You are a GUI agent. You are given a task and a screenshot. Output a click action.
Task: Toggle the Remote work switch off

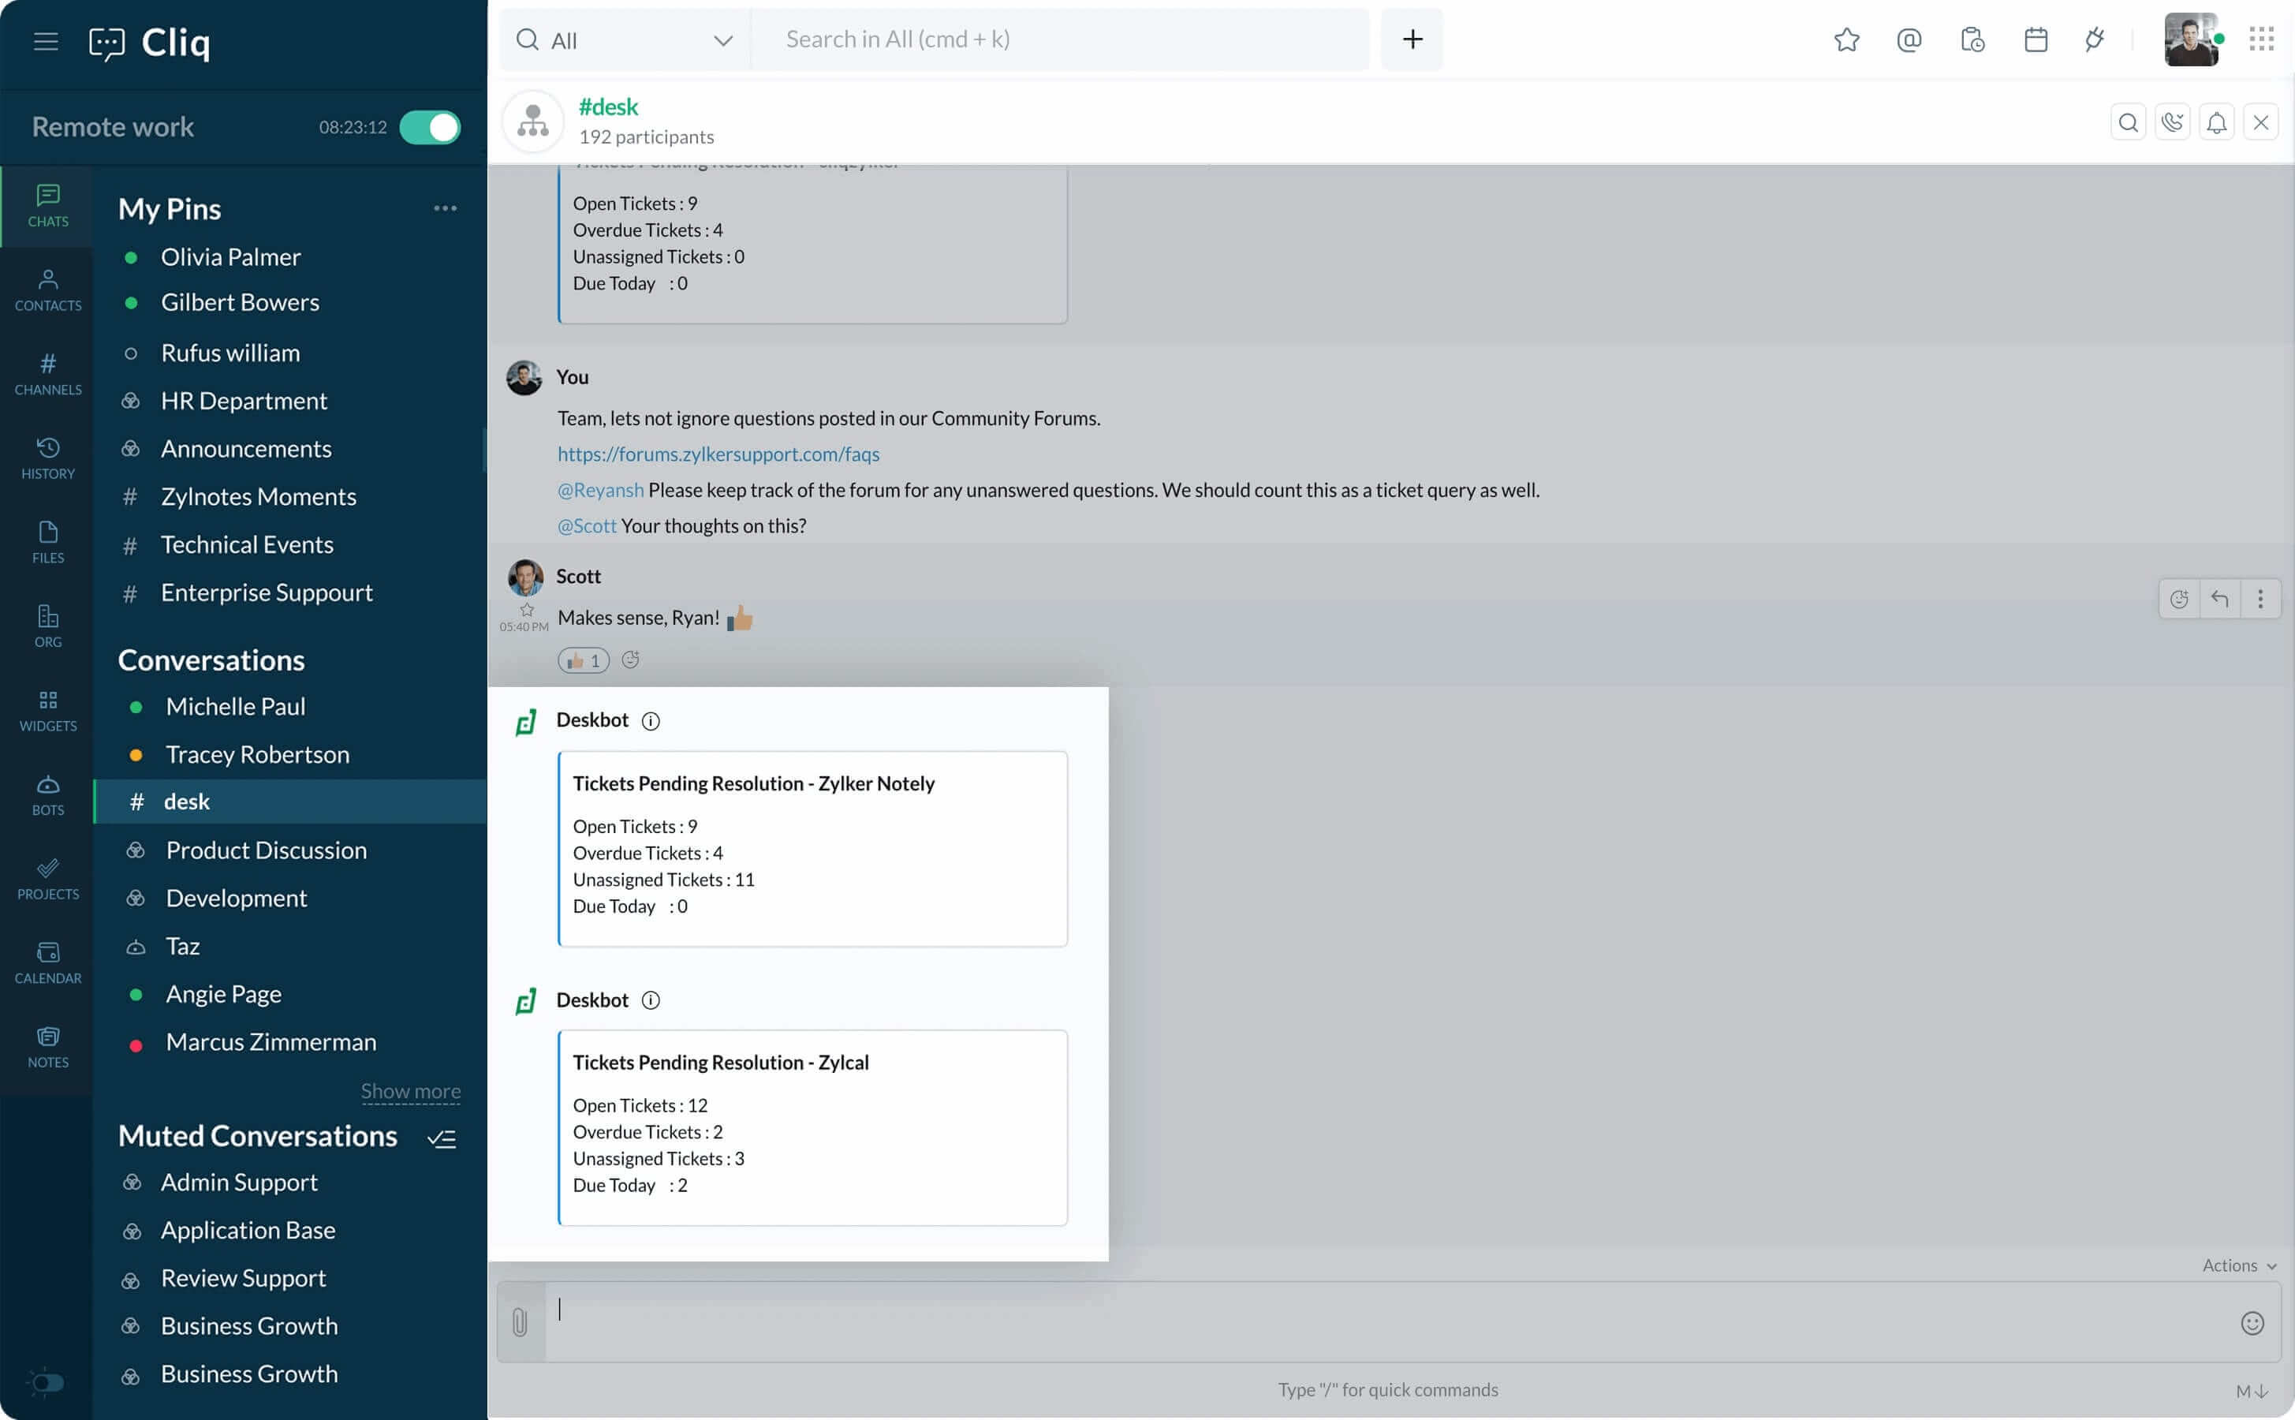[430, 127]
